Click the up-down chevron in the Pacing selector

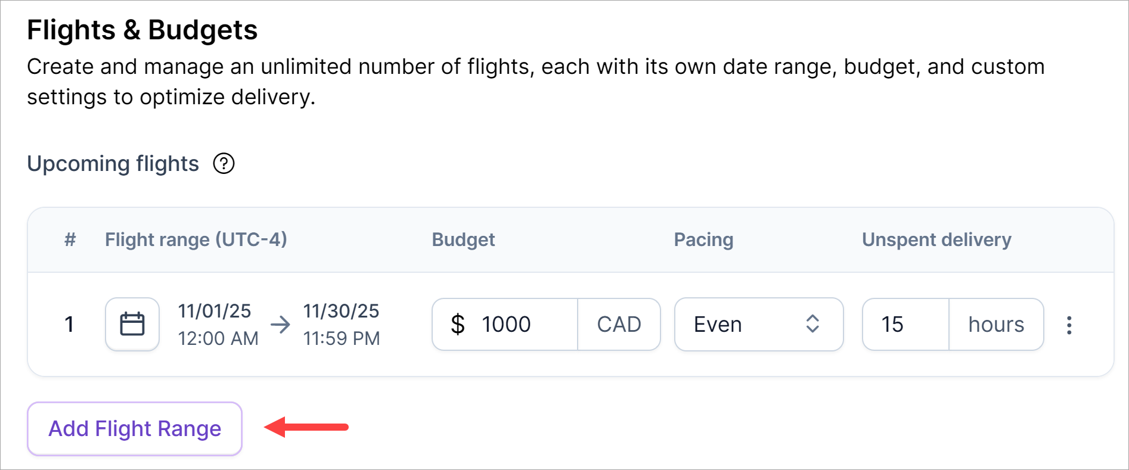(812, 325)
